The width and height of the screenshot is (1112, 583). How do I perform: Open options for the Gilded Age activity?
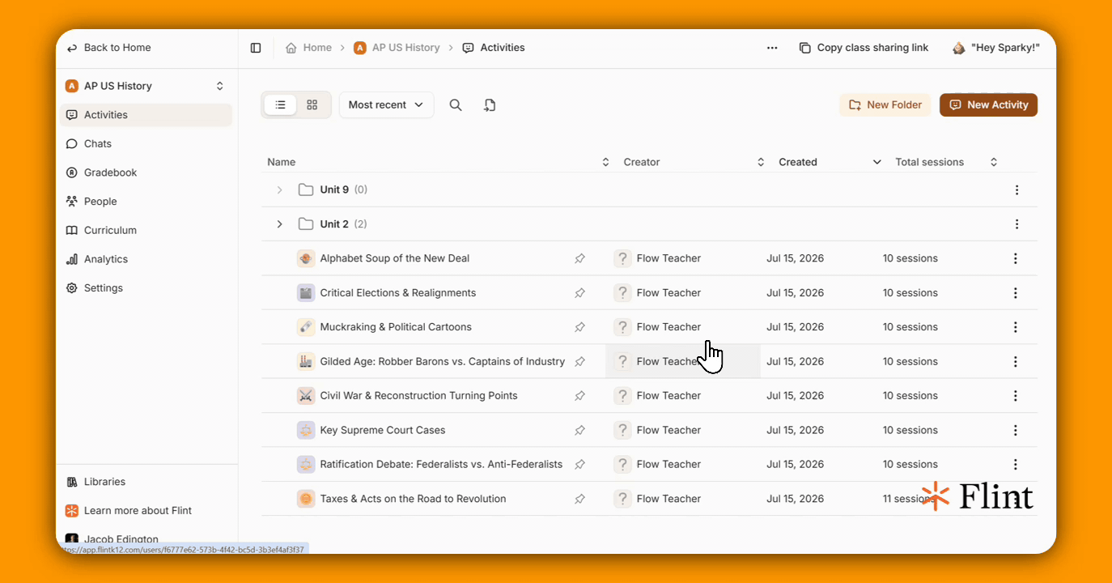tap(1016, 362)
